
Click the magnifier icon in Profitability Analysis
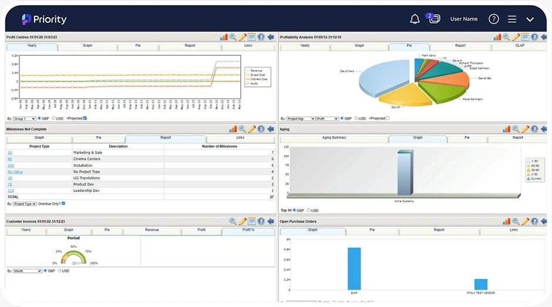[506, 37]
